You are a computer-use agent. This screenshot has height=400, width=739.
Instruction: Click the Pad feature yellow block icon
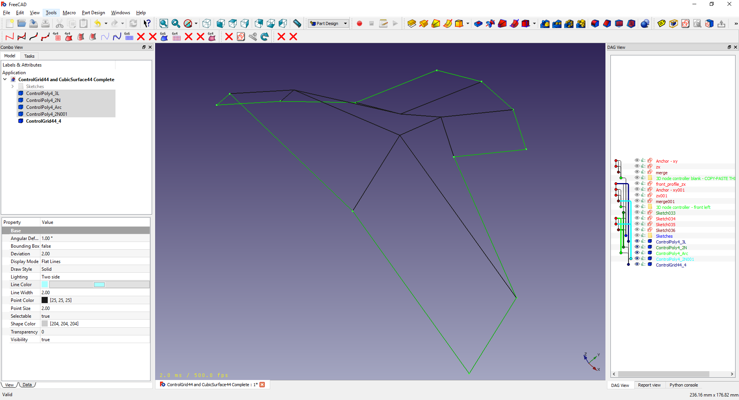point(412,23)
